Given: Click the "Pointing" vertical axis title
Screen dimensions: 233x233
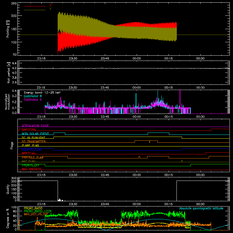Looking at the screenshot, I should pyautogui.click(x=8, y=29).
